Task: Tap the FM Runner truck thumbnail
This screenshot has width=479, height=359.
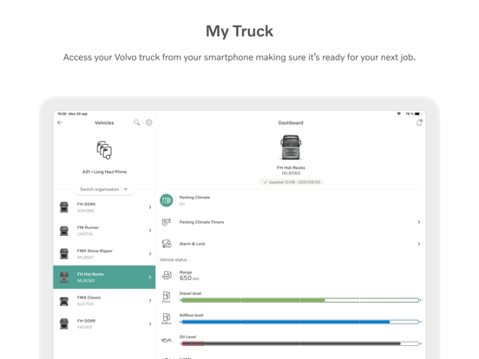Action: coord(64,231)
